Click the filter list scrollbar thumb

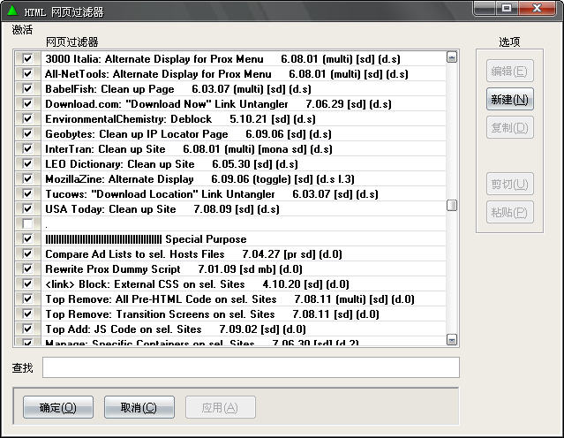click(x=452, y=206)
